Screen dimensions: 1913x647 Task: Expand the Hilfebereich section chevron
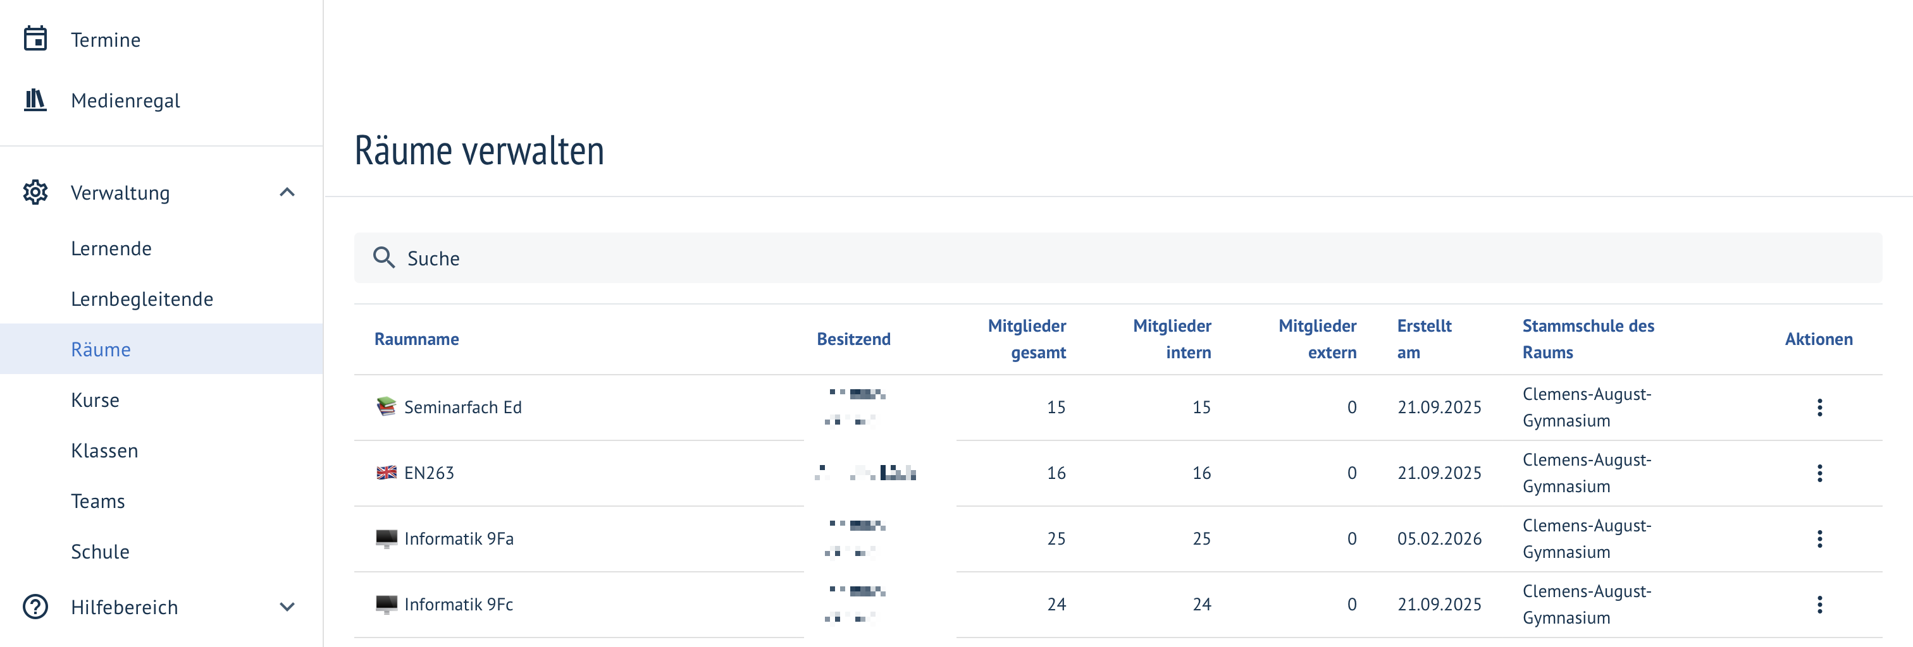pos(287,607)
